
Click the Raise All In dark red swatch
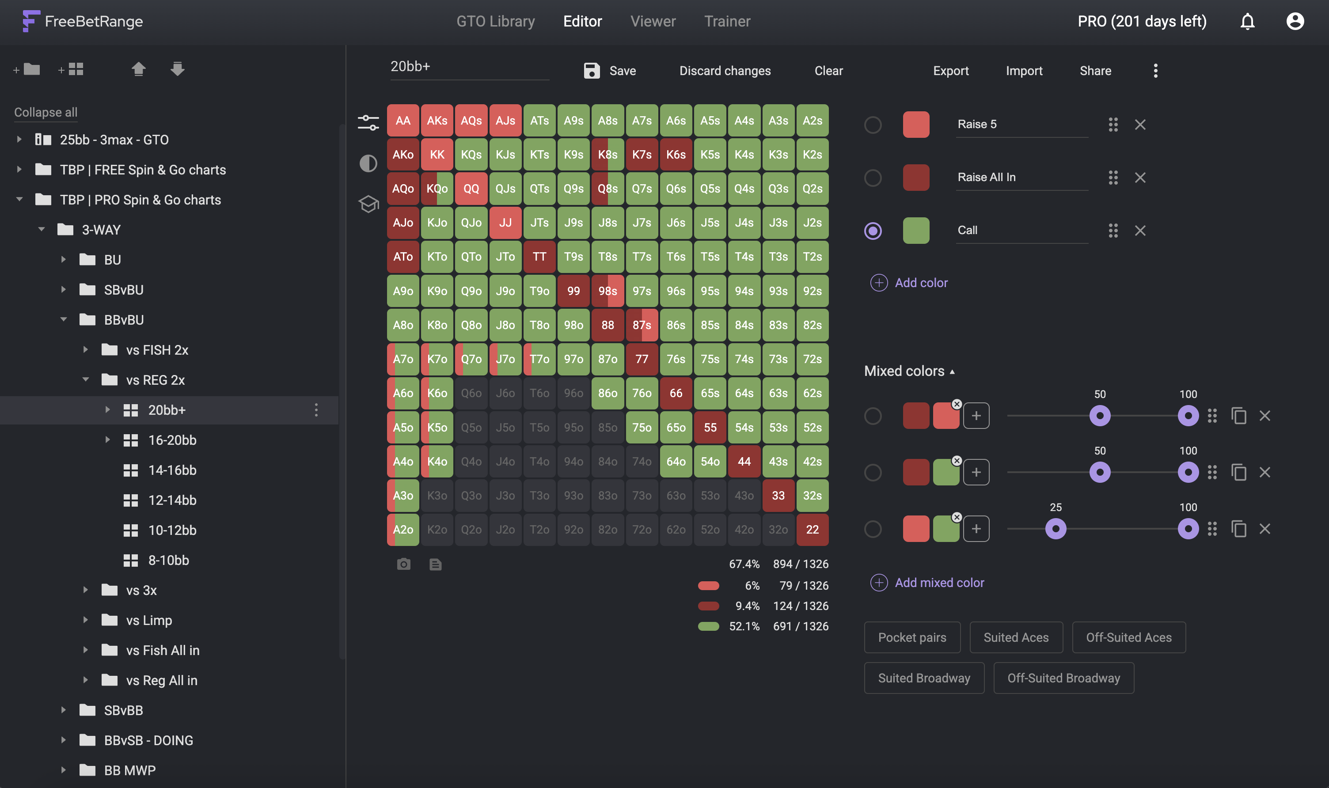point(916,178)
